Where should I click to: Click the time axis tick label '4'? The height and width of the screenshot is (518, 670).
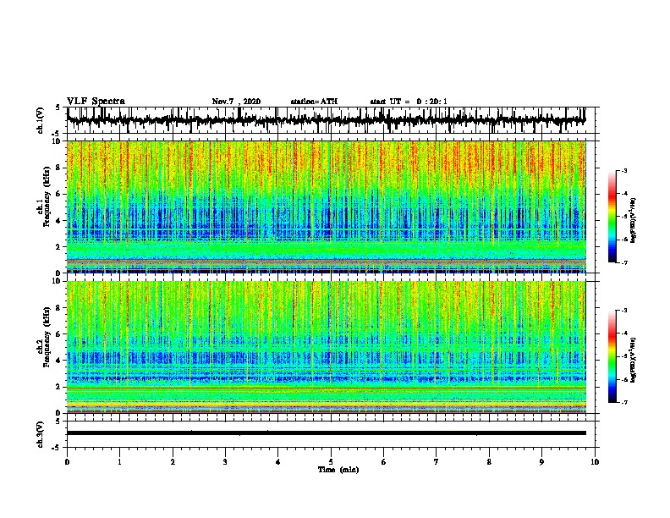click(277, 461)
